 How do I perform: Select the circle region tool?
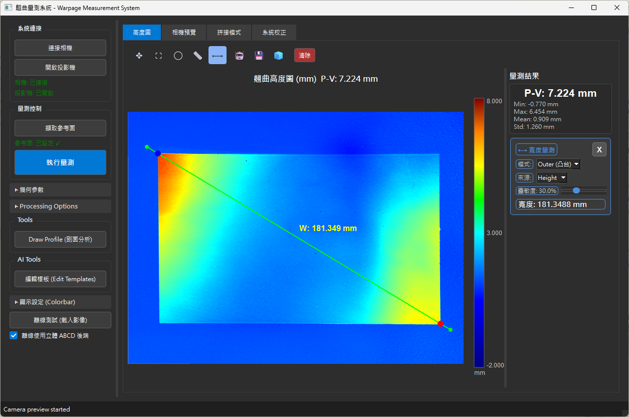(178, 56)
